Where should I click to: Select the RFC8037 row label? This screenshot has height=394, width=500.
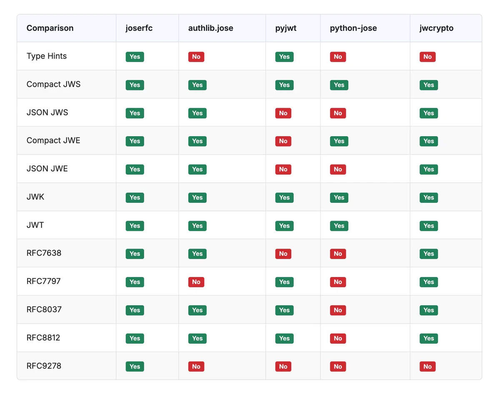click(x=44, y=310)
